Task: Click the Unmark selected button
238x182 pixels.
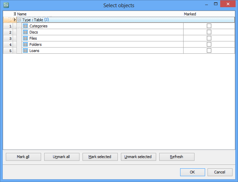Action: point(138,157)
